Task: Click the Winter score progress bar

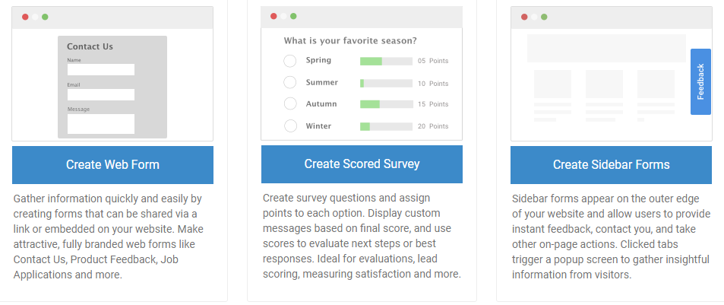Action: (x=386, y=126)
